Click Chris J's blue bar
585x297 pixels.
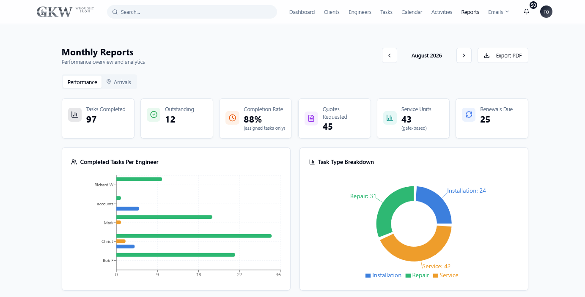tap(126, 246)
